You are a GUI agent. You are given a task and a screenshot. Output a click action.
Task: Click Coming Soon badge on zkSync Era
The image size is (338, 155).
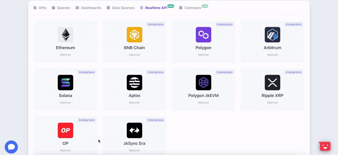click(x=155, y=120)
